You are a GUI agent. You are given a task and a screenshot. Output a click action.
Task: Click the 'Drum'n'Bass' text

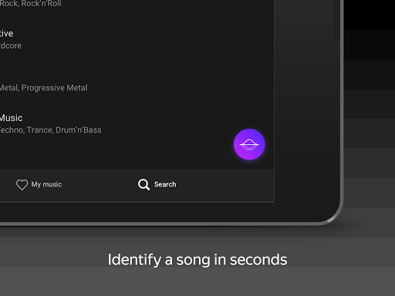[79, 130]
